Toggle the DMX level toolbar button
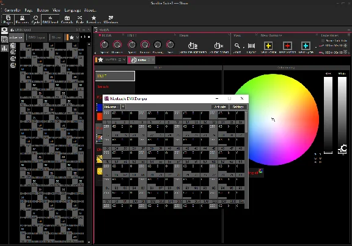The image size is (352, 246). point(50,20)
